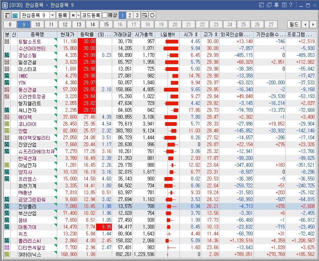Click the 증 badge in the 디티앤씨알오 row
The width and height of the screenshot is (319, 261).
pyautogui.click(x=7, y=248)
